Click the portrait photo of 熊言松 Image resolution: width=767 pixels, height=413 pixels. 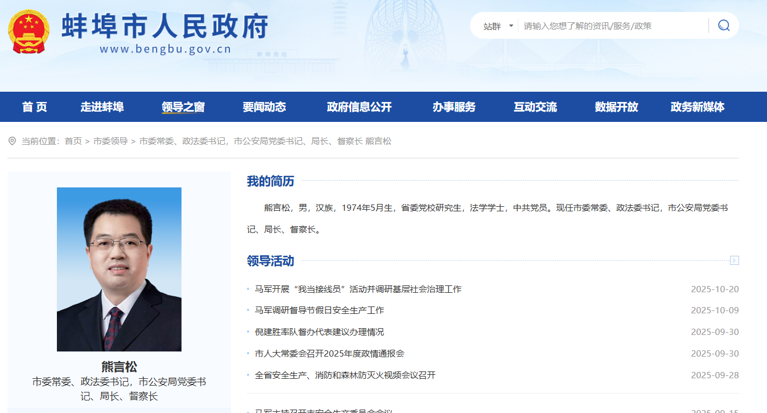(119, 269)
